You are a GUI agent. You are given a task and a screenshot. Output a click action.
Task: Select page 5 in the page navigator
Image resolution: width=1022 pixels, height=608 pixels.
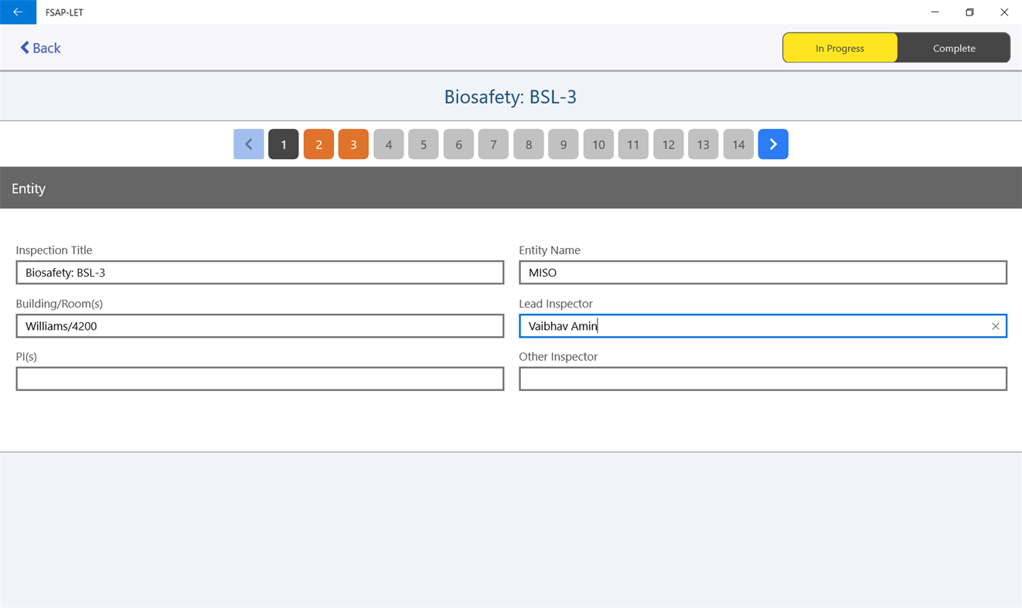pyautogui.click(x=423, y=144)
